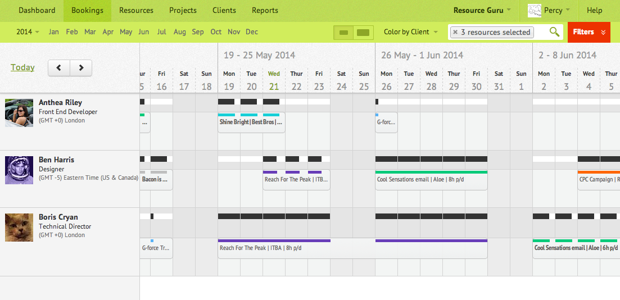Select Mon 2 June day header
This screenshot has height=300, width=620.
pyautogui.click(x=544, y=81)
